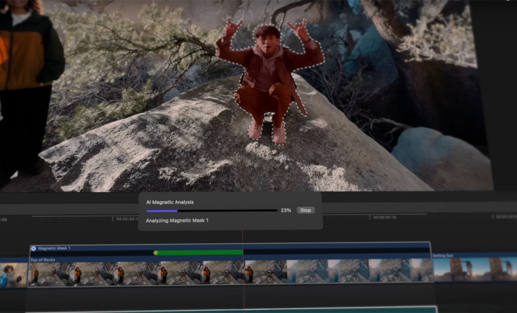Stop the AI Magnetic Analysis

[x=305, y=210]
